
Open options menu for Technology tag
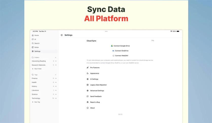coord(56,98)
